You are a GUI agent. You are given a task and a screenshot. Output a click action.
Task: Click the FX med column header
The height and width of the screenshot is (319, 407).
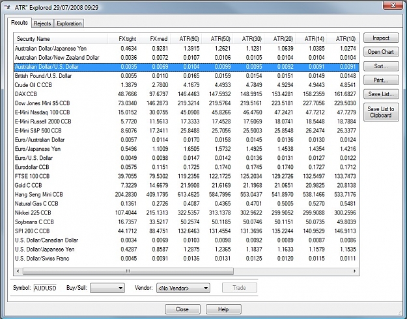[155, 39]
